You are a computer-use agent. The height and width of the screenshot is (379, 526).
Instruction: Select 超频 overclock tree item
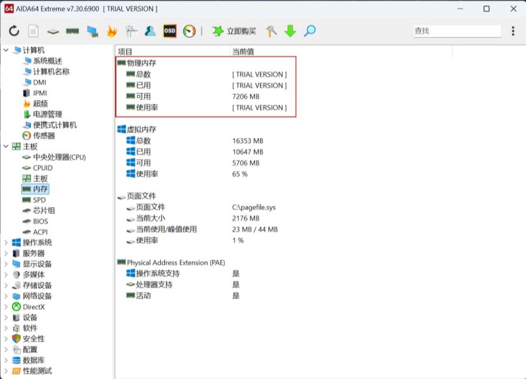click(x=40, y=104)
